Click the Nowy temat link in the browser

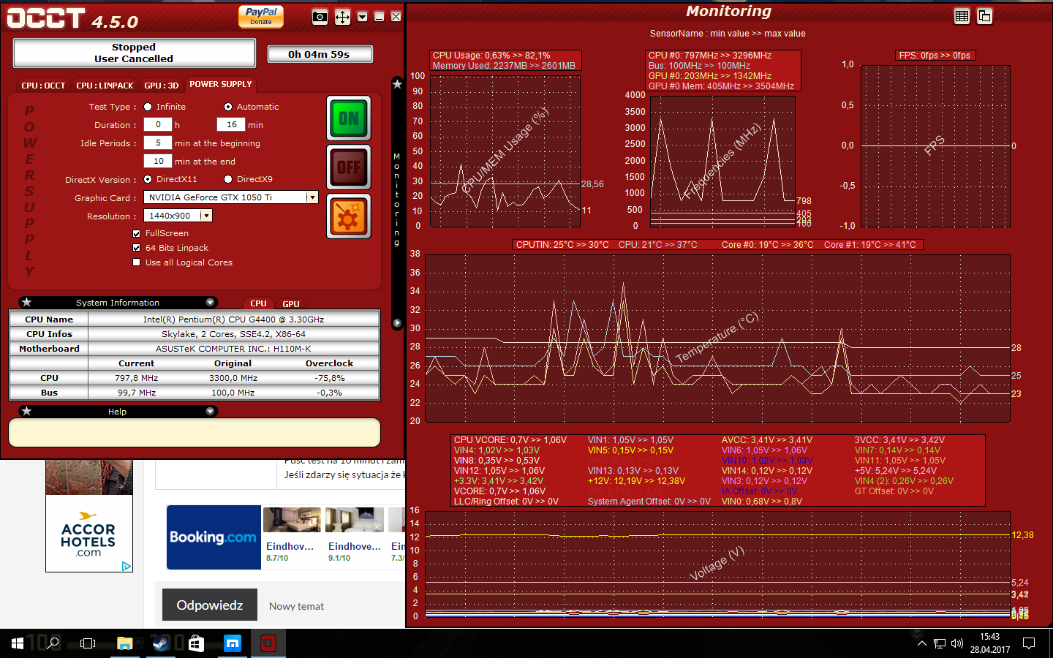296,606
